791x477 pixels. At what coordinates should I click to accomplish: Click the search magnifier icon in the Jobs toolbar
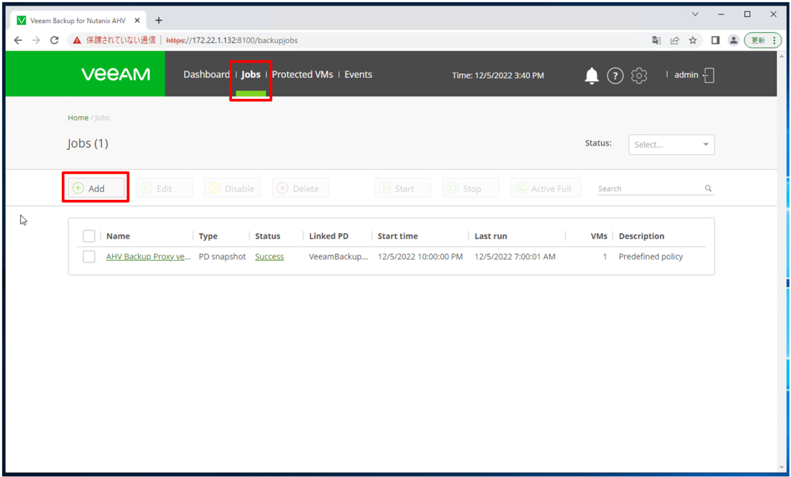(709, 189)
